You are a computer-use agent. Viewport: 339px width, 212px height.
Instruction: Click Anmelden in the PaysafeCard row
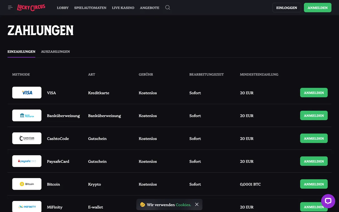(314, 161)
